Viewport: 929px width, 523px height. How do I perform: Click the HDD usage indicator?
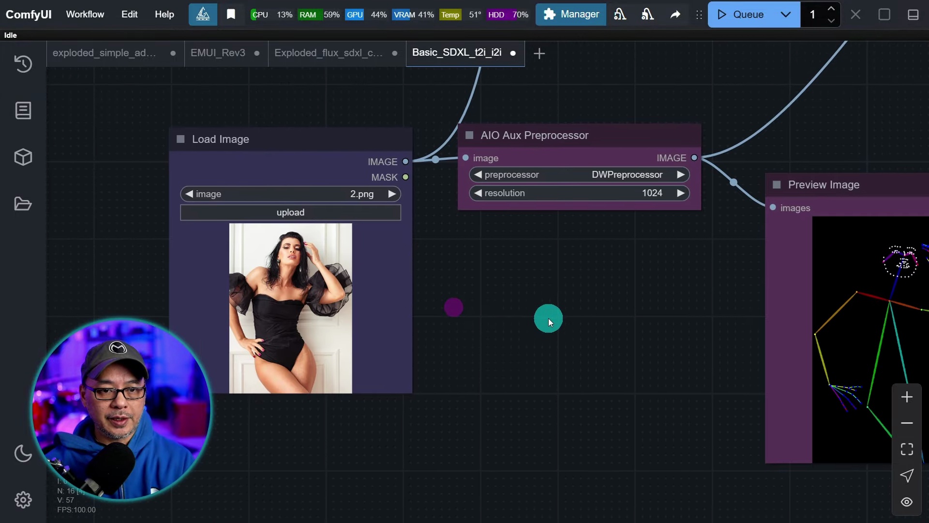(x=507, y=15)
